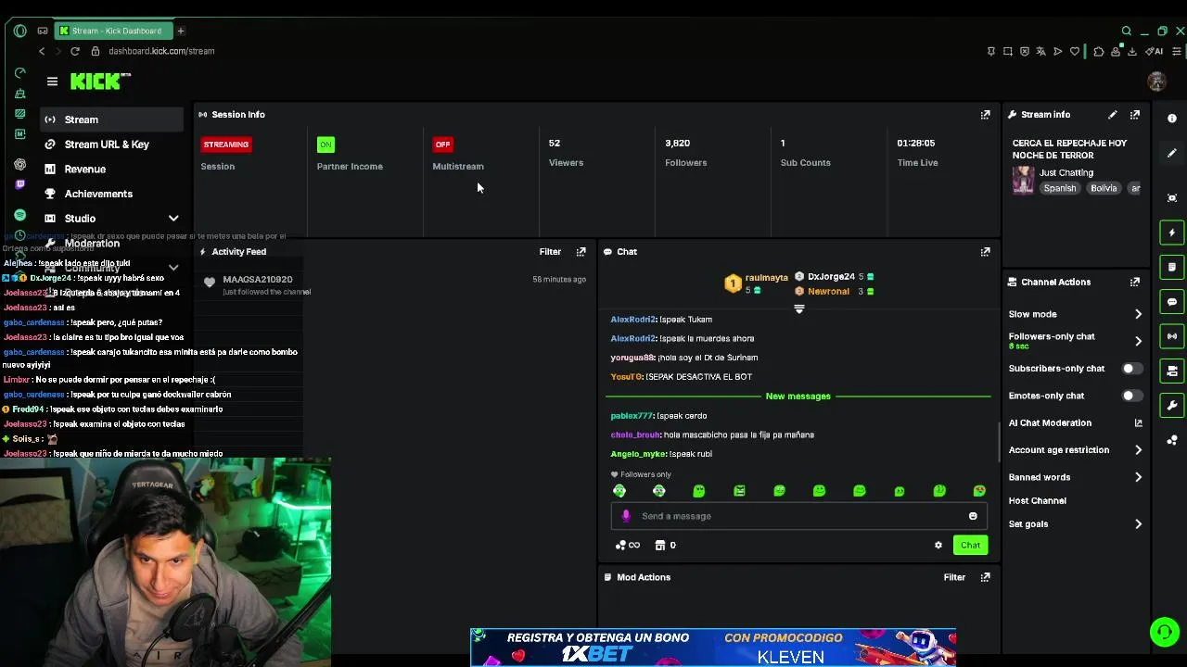Open the Spotify sidebar icon in browser

[20, 215]
